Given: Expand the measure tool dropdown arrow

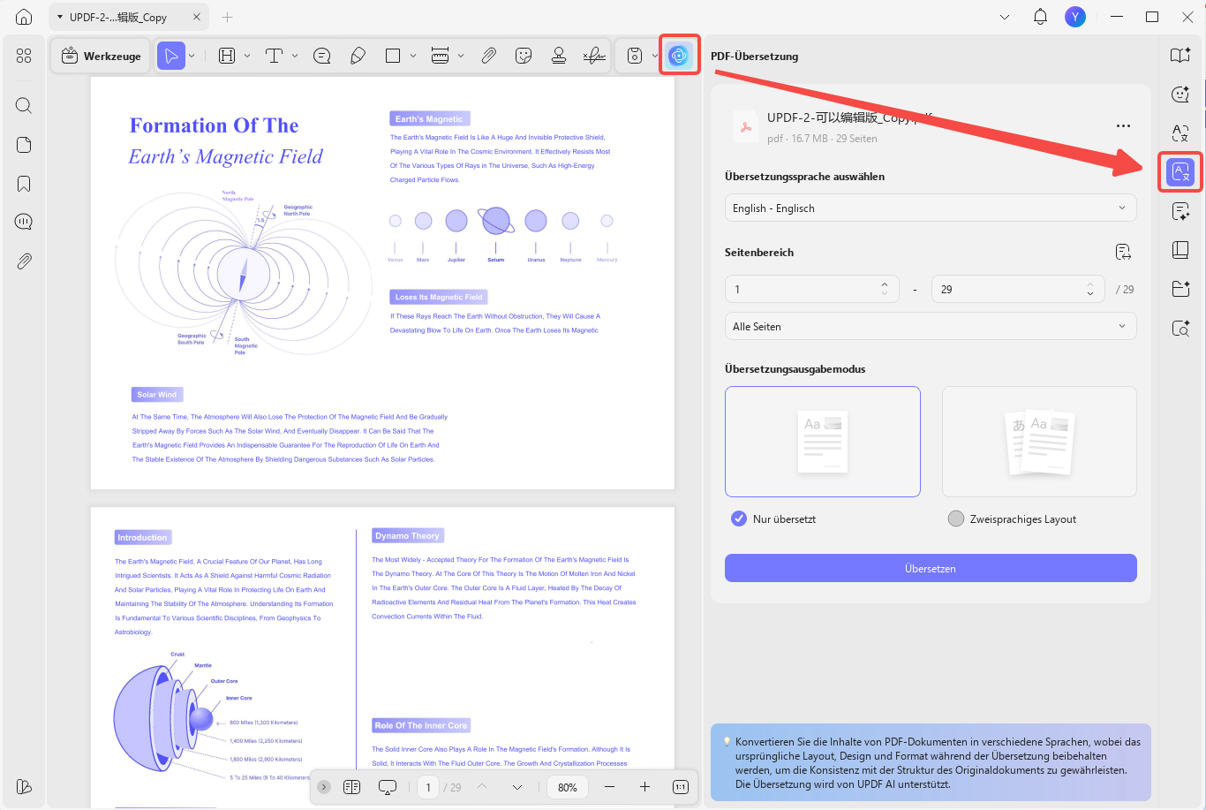Looking at the screenshot, I should tap(460, 56).
